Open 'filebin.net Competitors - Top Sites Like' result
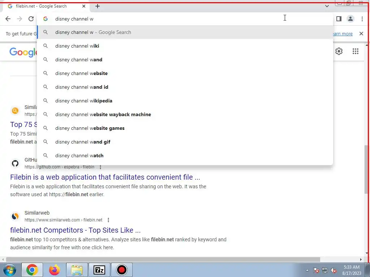Screen dimensions: 370x277 tap(75, 230)
